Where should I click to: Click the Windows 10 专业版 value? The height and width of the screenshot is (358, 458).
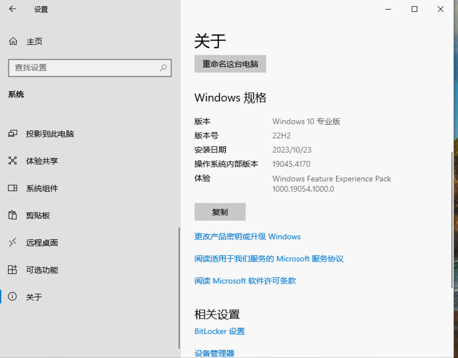click(307, 122)
